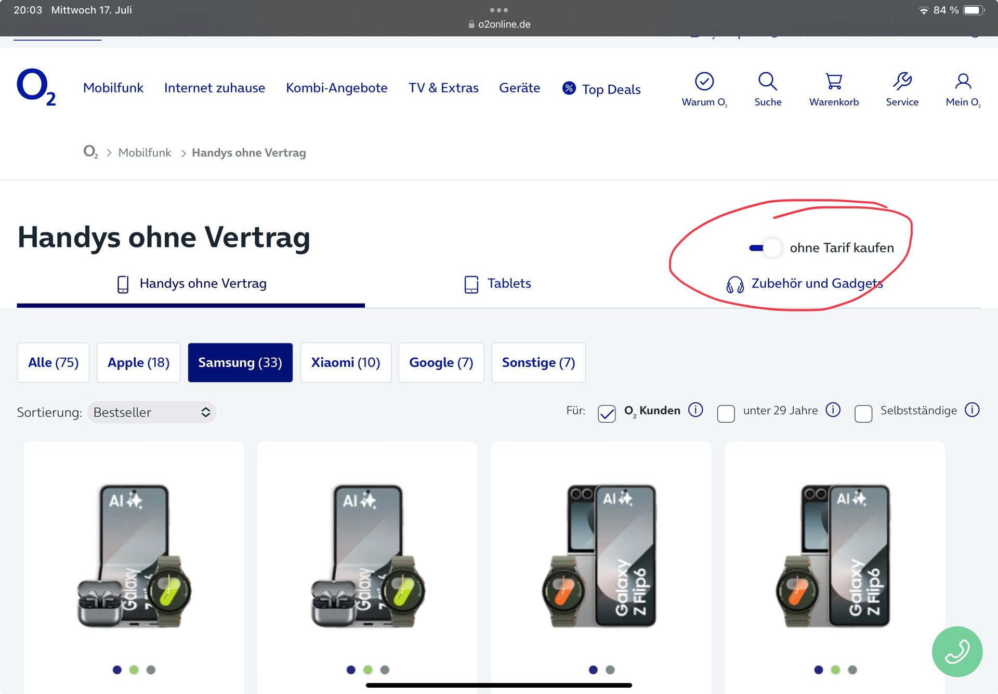Image resolution: width=998 pixels, height=694 pixels.
Task: Open second Galaxy bundle with earbuds image
Action: pos(367,556)
